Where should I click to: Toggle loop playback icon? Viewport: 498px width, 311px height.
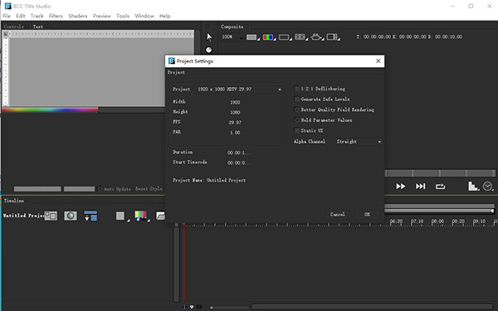tap(440, 187)
